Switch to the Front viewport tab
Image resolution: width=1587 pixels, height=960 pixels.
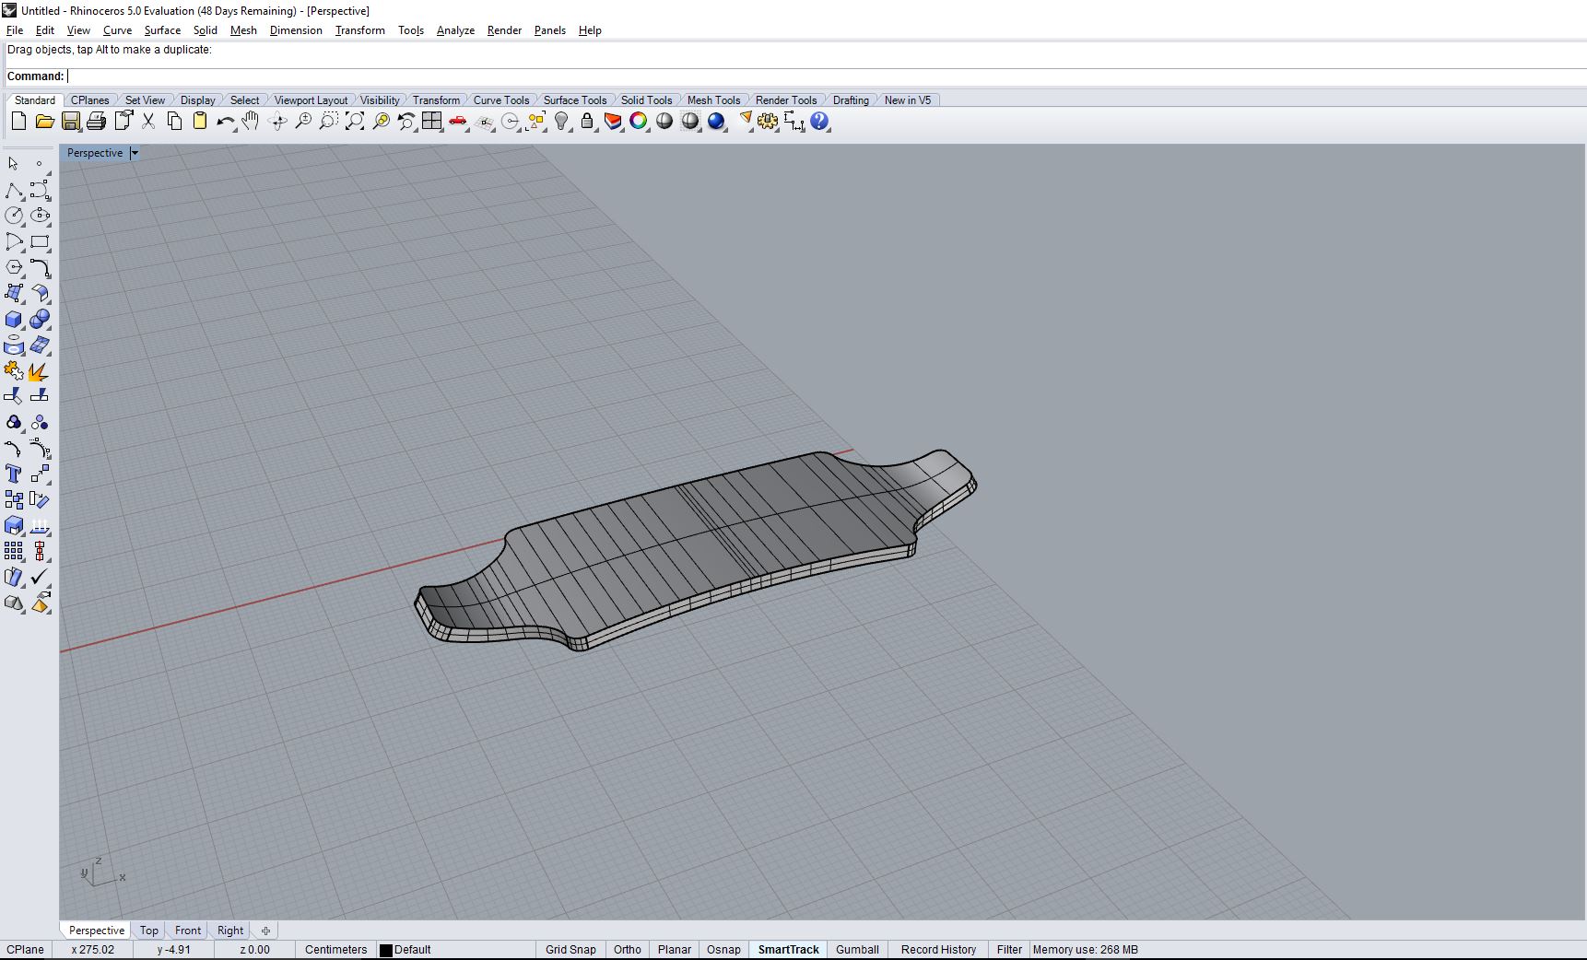188,931
